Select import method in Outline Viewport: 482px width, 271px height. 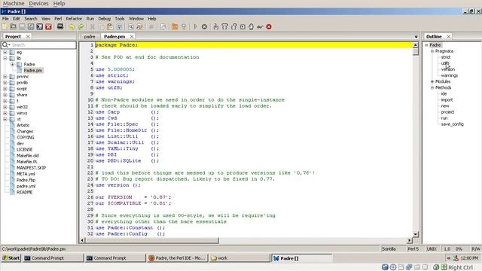click(447, 100)
